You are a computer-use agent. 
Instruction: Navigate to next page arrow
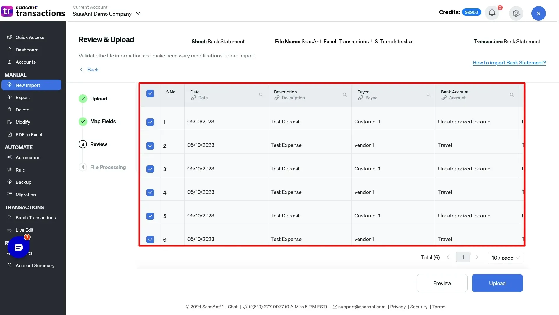pos(477,257)
